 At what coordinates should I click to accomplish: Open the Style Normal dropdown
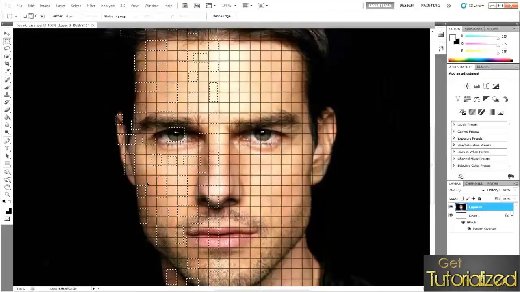126,17
